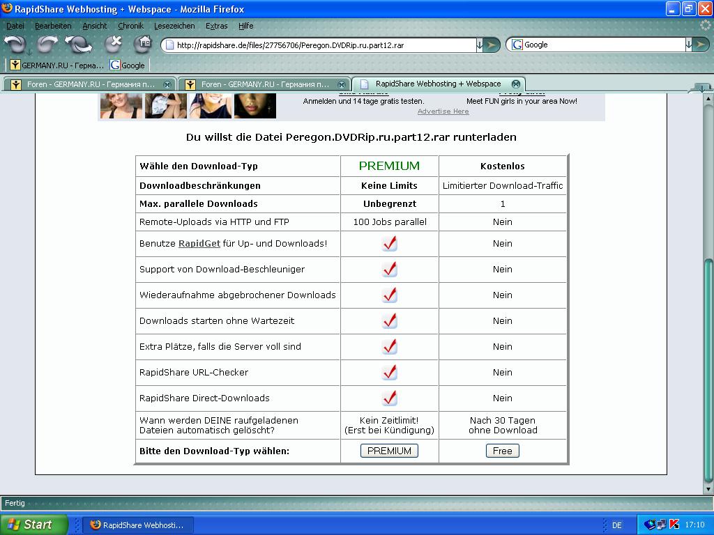
Task: Click the second ad photo thumbnail
Action: pyautogui.click(x=166, y=106)
